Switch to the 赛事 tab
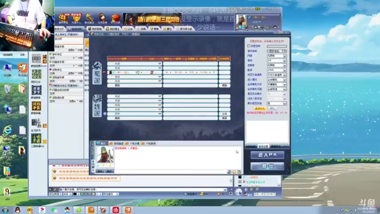This screenshot has height=214, width=380. click(x=154, y=29)
